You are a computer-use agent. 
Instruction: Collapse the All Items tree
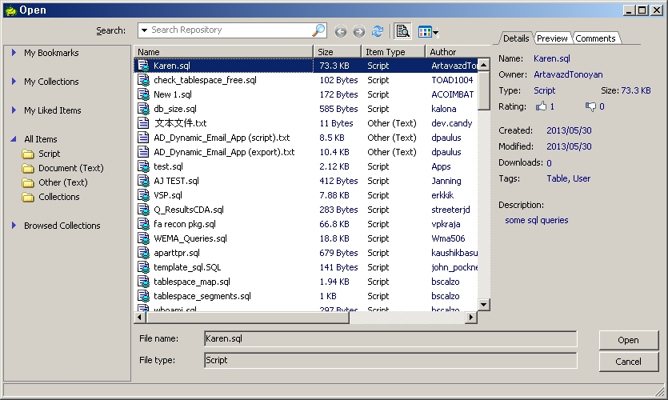point(14,139)
